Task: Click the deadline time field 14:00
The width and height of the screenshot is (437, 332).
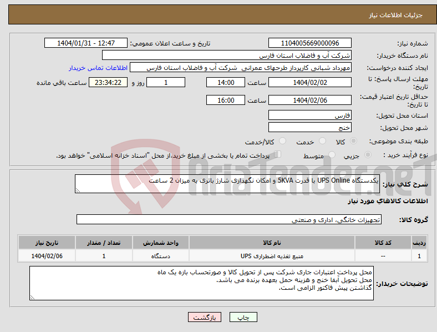Action: [226, 82]
